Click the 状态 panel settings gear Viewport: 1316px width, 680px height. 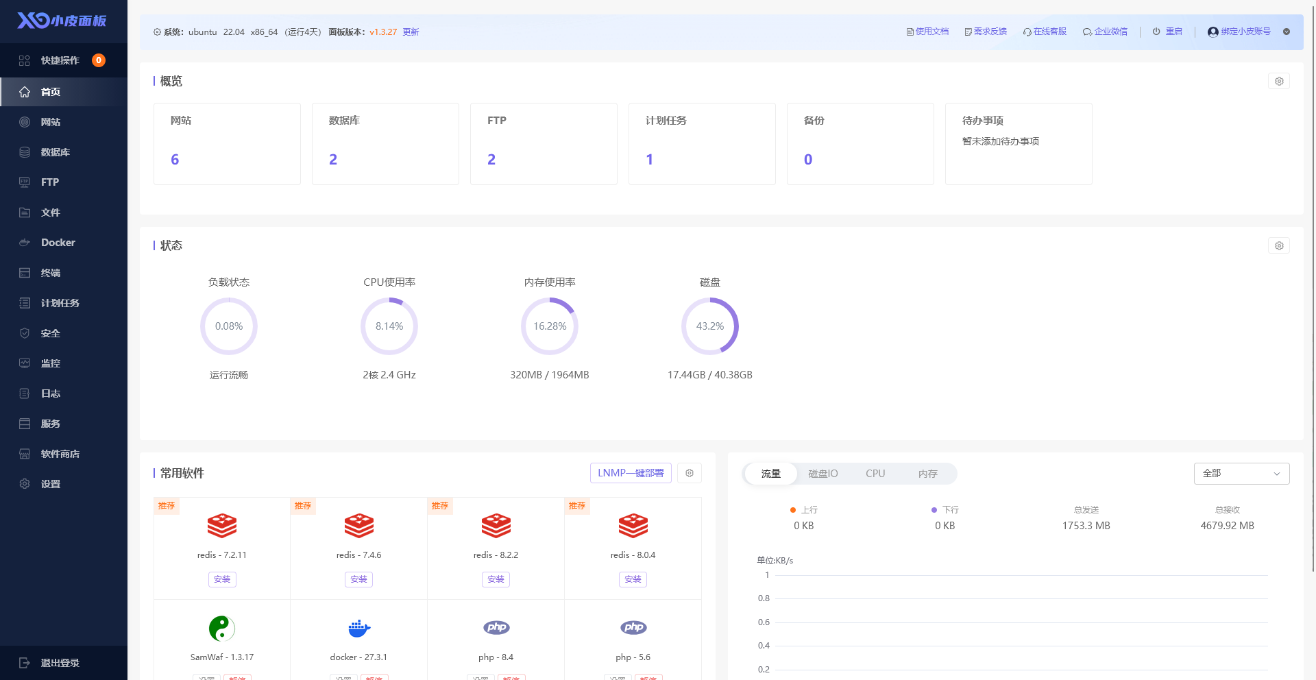pyautogui.click(x=1279, y=246)
